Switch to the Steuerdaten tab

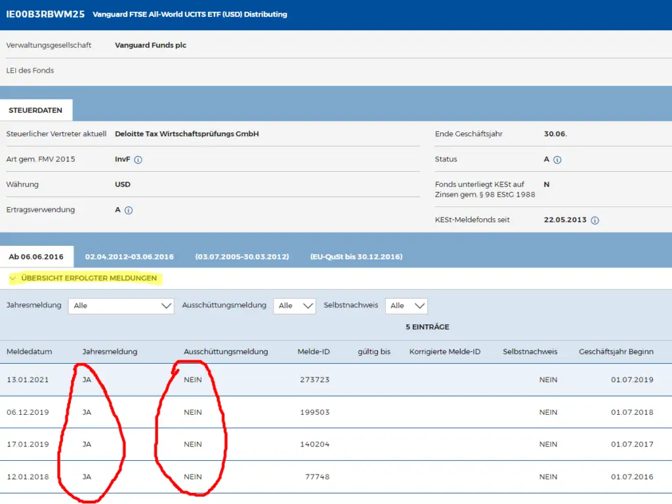coord(35,110)
